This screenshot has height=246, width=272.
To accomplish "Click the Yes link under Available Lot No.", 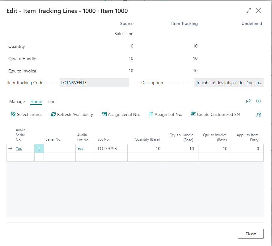I will tap(80, 148).
